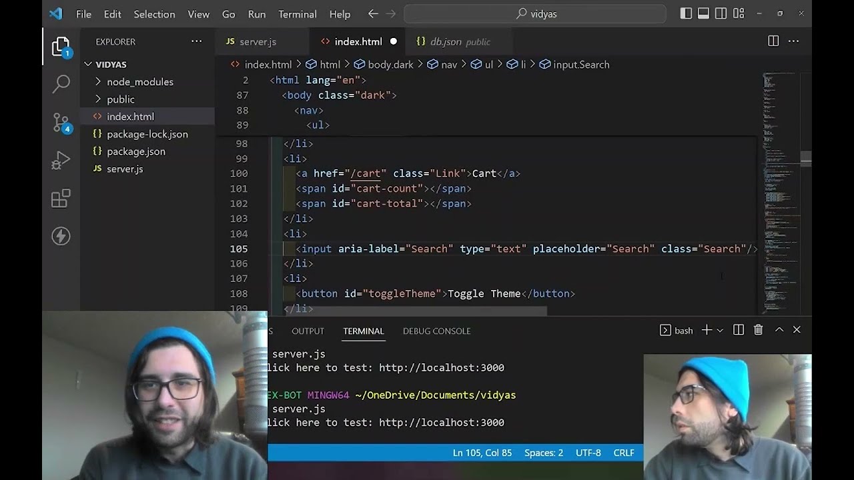Switch to the TERMINAL panel tab
854x480 pixels.
pyautogui.click(x=364, y=331)
